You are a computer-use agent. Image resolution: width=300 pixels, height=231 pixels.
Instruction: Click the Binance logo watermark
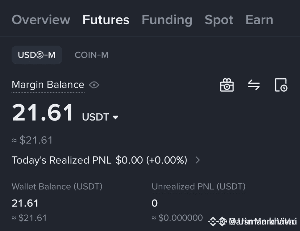click(x=217, y=222)
